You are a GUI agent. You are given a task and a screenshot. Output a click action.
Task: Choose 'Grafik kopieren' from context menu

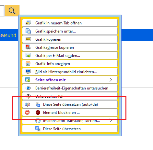(x=70, y=39)
